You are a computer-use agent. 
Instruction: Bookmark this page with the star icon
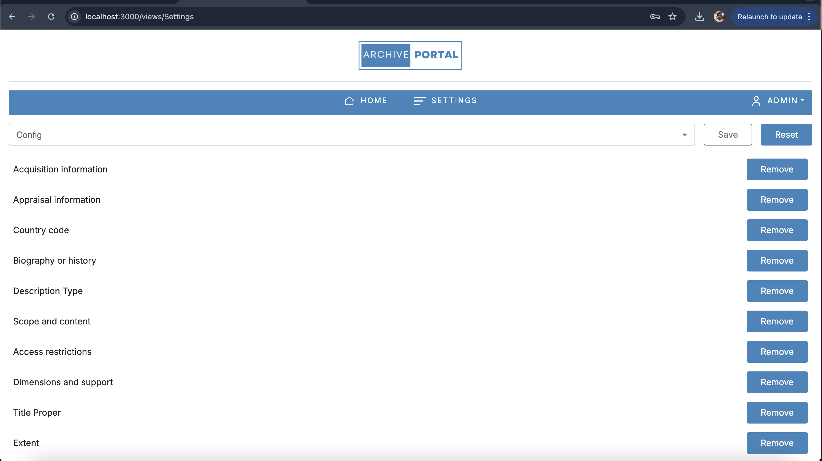[x=672, y=17]
